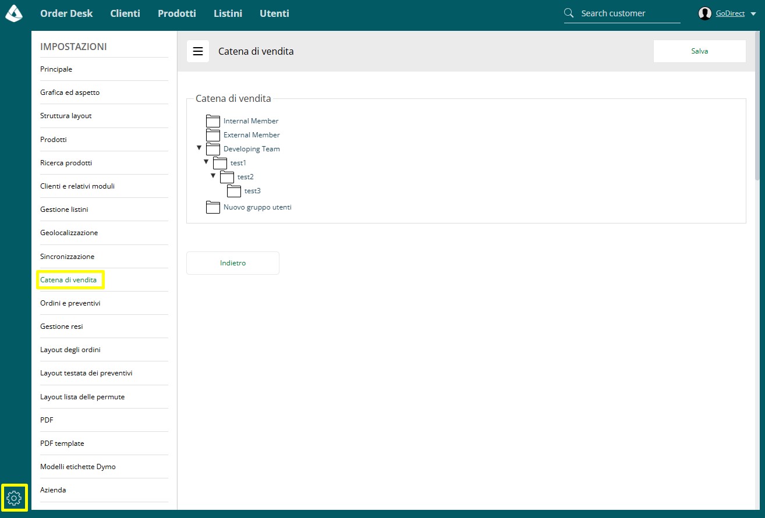Open the Clienti top menu

125,13
